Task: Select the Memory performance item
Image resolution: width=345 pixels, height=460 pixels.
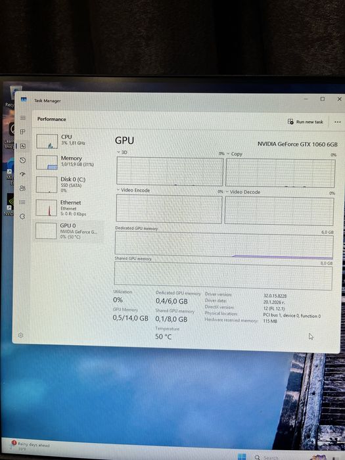Action: tap(69, 162)
